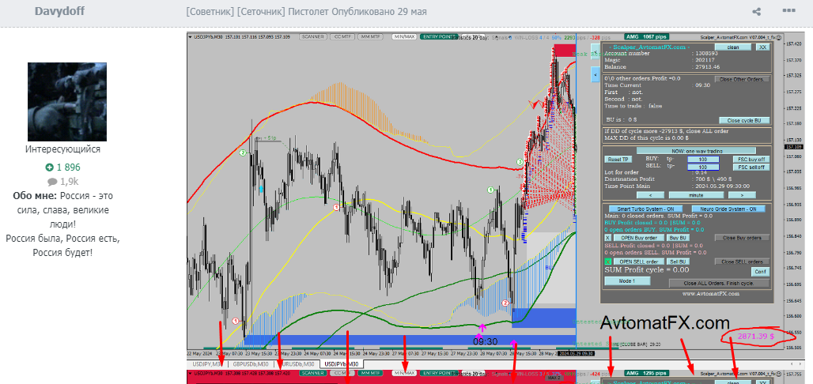Open the Davydoff user profile link

click(59, 11)
